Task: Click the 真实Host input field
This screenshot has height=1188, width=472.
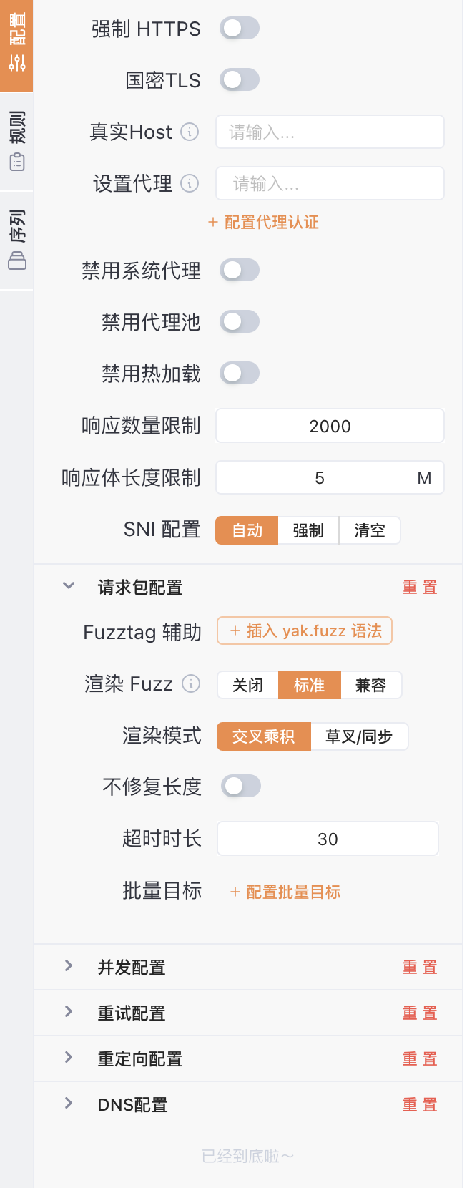Action: (330, 132)
